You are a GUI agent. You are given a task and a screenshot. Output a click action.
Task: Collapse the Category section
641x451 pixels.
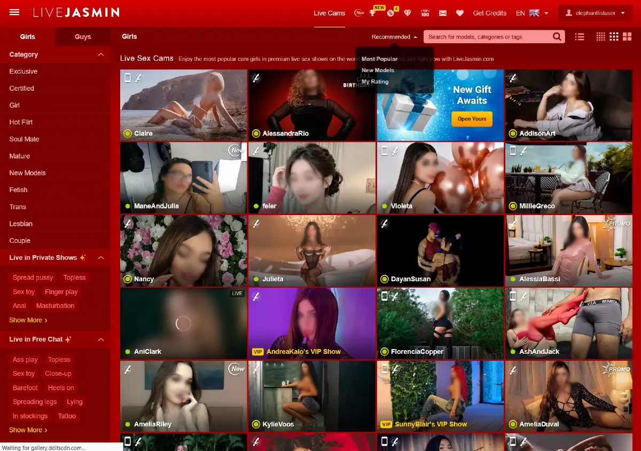pos(100,54)
